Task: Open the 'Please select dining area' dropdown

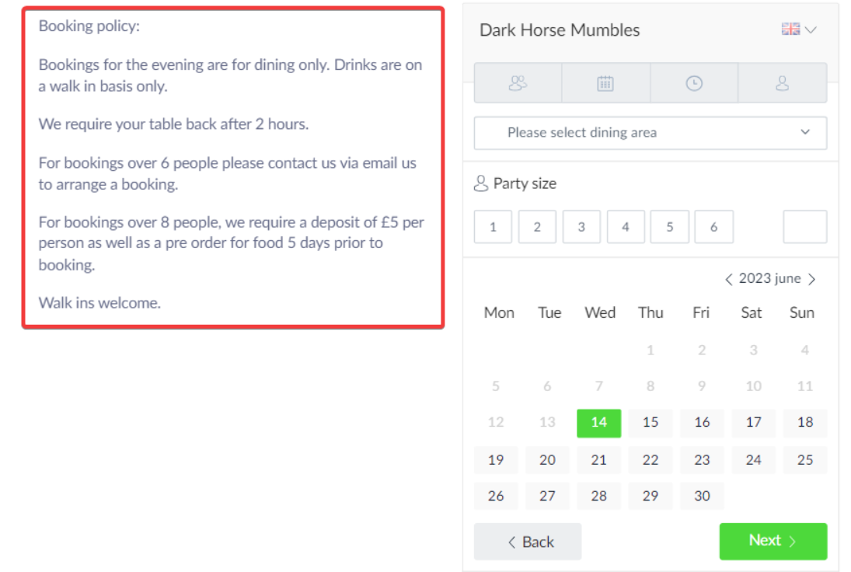Action: pyautogui.click(x=650, y=133)
